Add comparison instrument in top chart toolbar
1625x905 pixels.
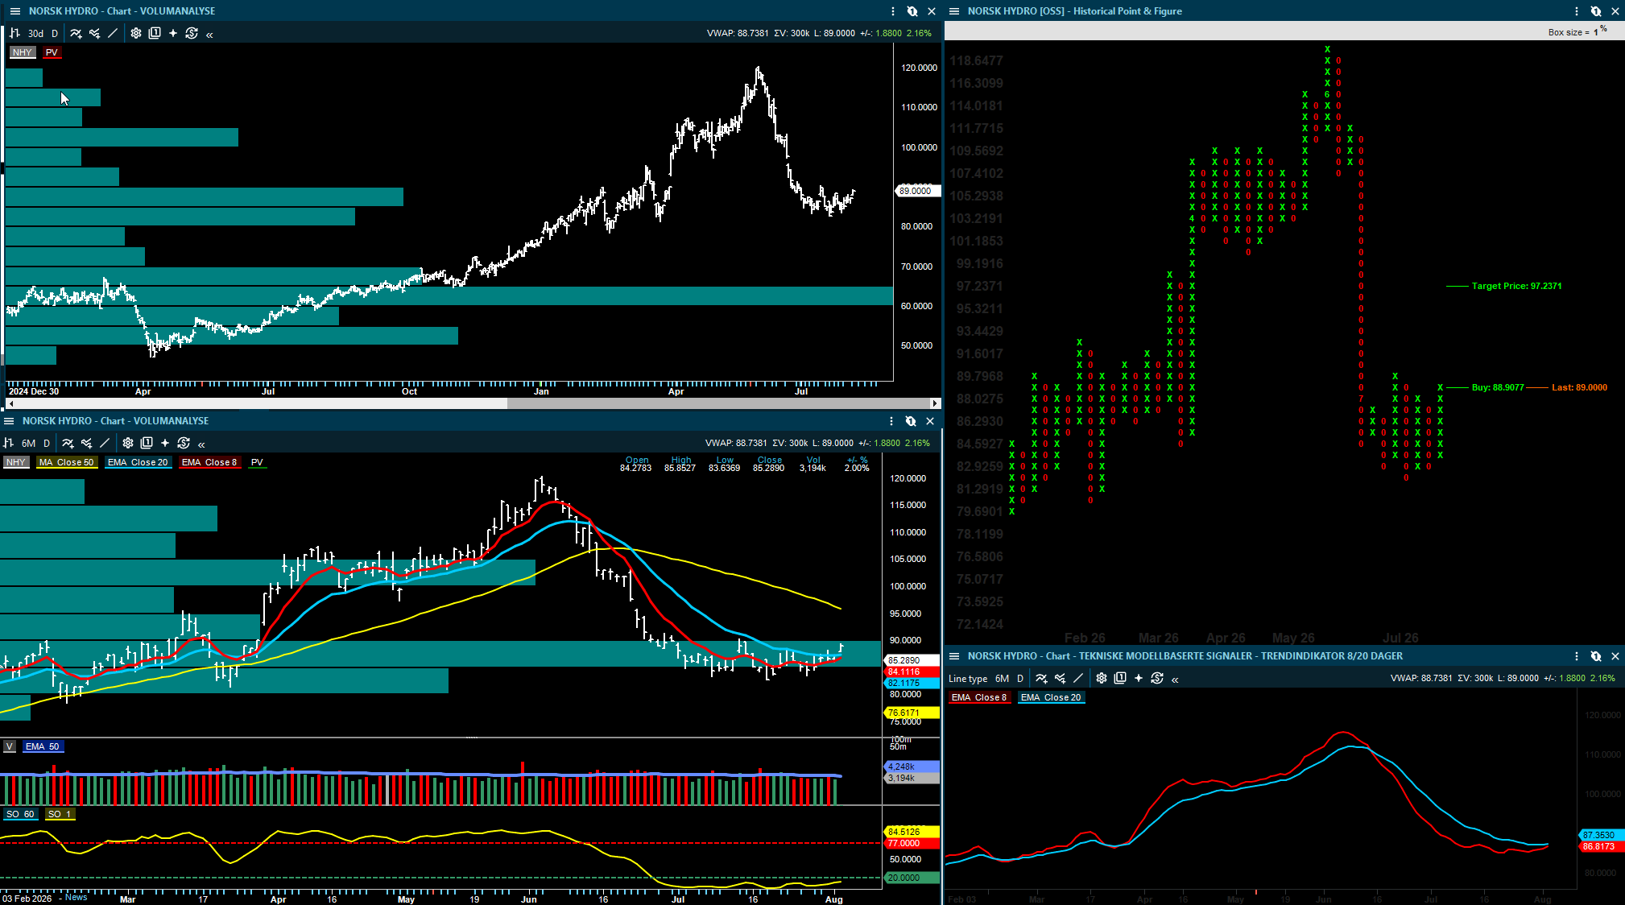coord(94,33)
